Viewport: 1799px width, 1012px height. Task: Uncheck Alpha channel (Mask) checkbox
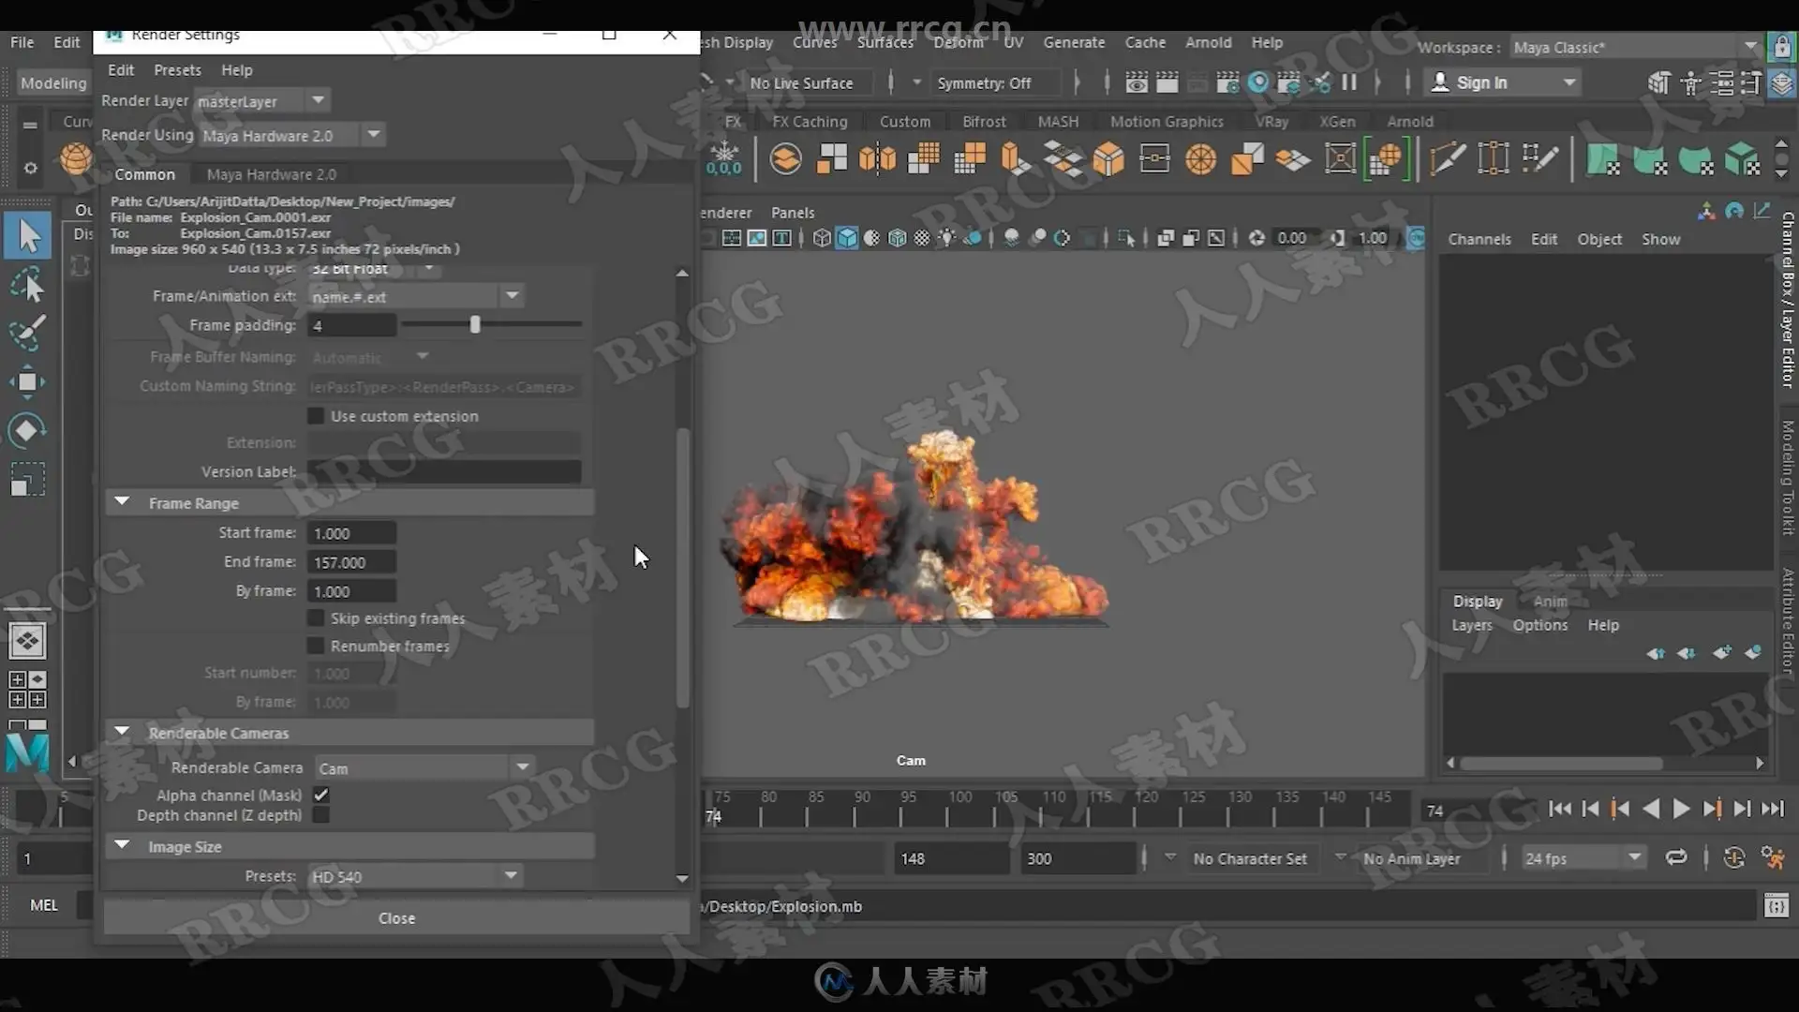[321, 795]
